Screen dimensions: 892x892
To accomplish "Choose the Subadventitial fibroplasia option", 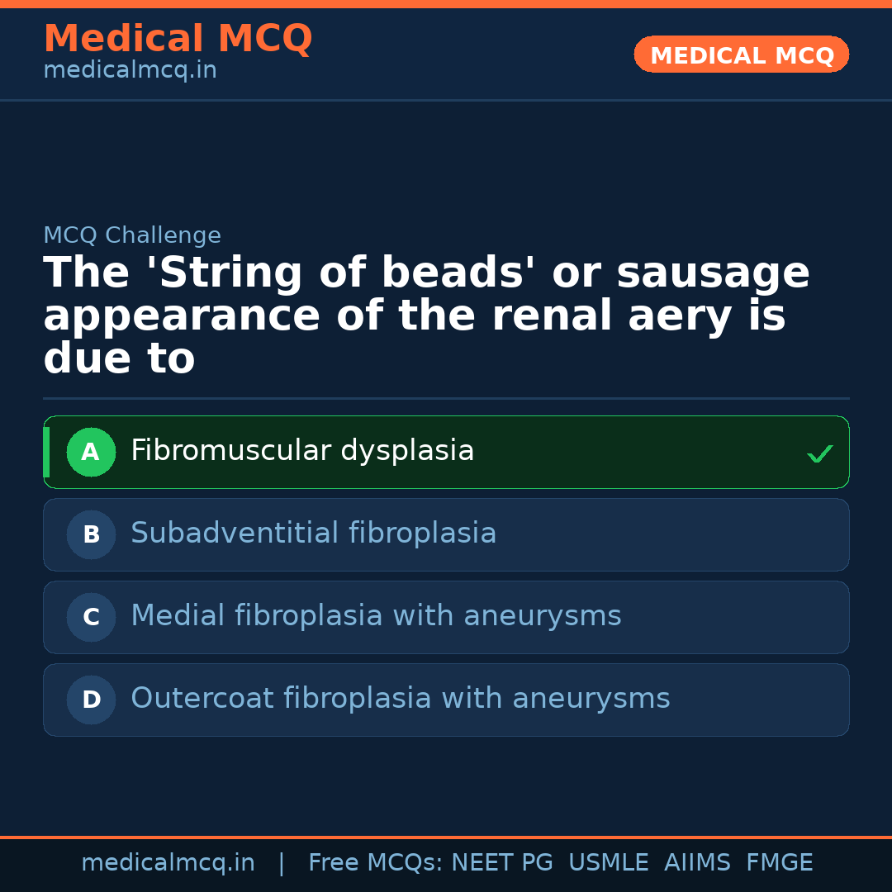I will coord(313,534).
